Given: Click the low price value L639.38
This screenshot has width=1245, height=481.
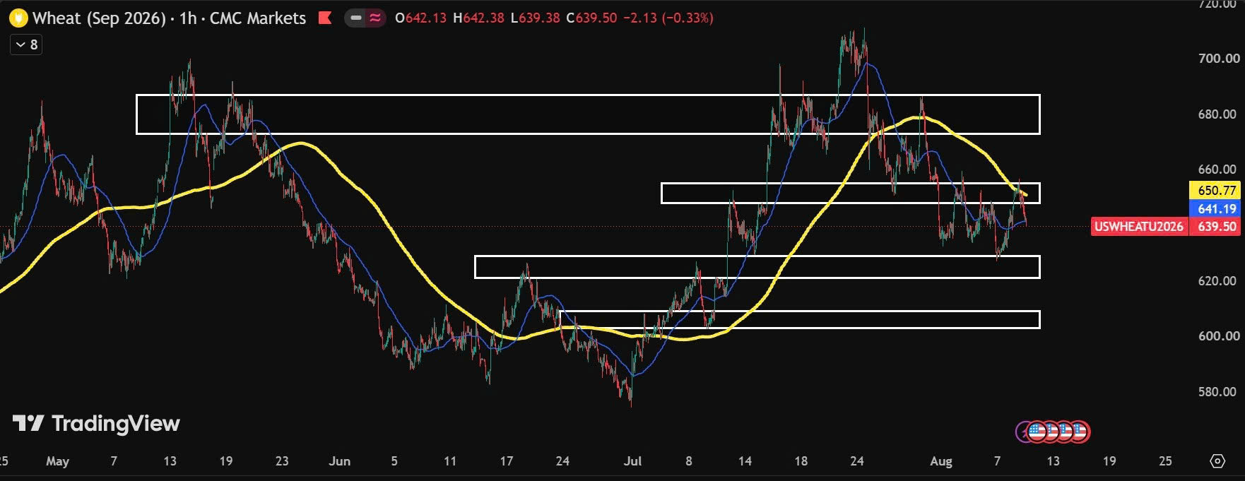Looking at the screenshot, I should tap(535, 18).
